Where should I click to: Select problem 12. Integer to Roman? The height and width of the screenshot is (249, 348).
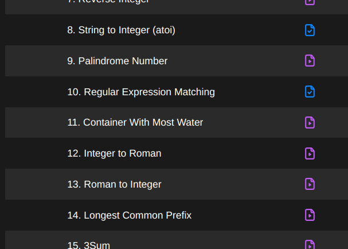coord(114,153)
